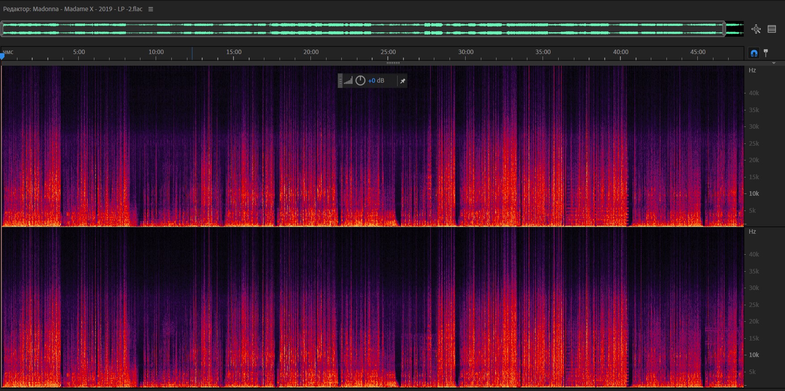
Task: Grab the HUD dotted drag handle
Action: [340, 81]
